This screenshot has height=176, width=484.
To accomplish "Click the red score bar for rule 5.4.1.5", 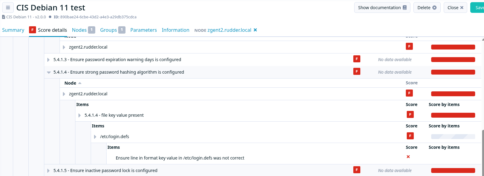I will [453, 170].
